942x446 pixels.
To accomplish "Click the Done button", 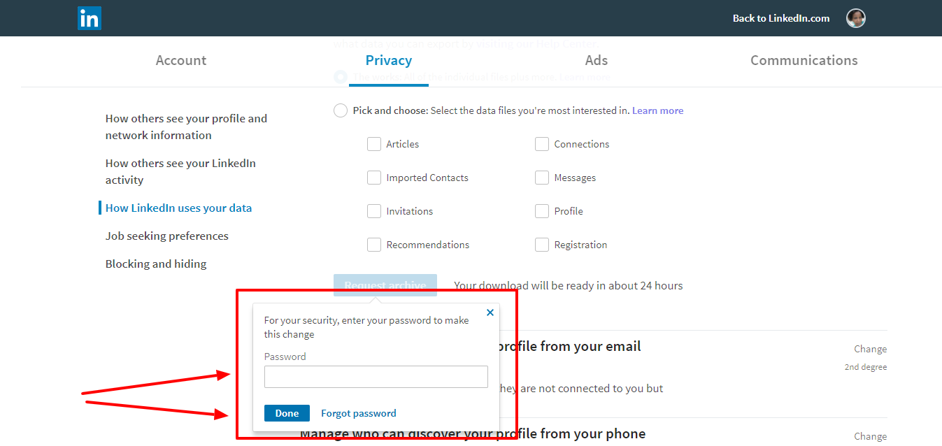I will (x=287, y=413).
